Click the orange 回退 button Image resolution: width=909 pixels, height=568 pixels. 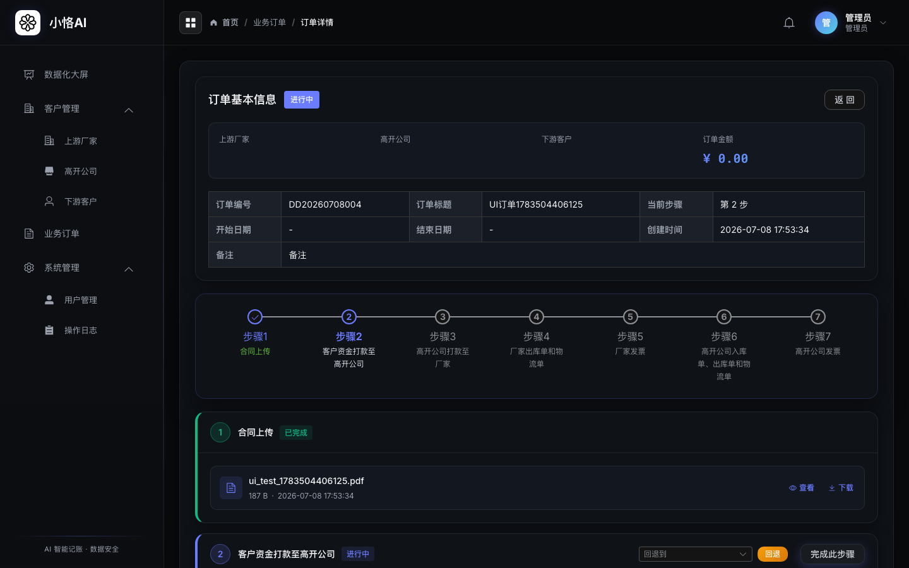773,554
